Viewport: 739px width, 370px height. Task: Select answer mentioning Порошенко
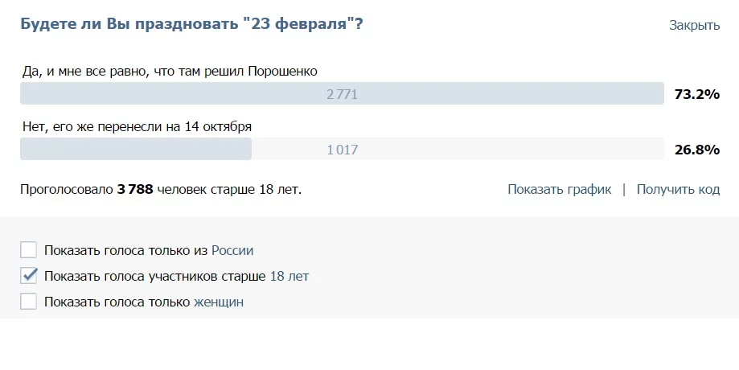170,71
